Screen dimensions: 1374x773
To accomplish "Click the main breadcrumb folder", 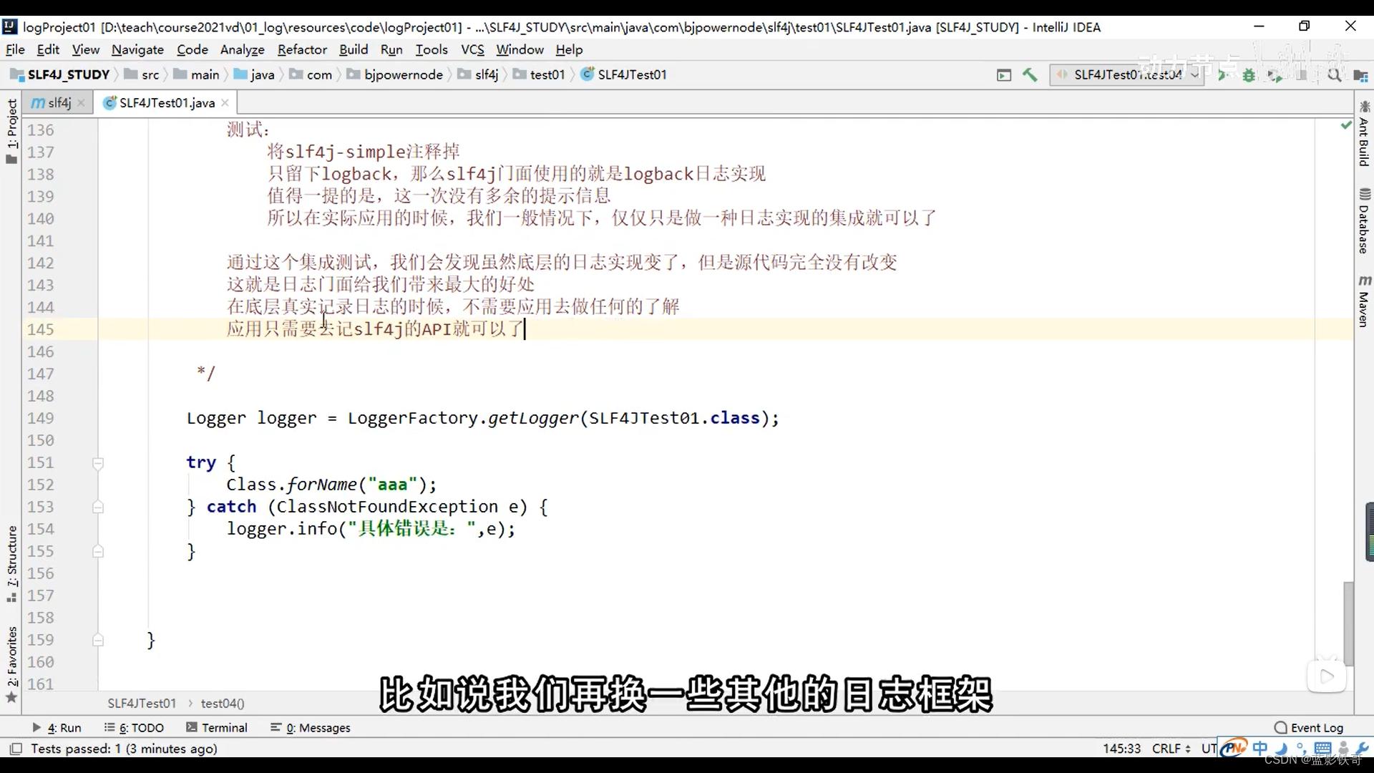I will tap(197, 74).
